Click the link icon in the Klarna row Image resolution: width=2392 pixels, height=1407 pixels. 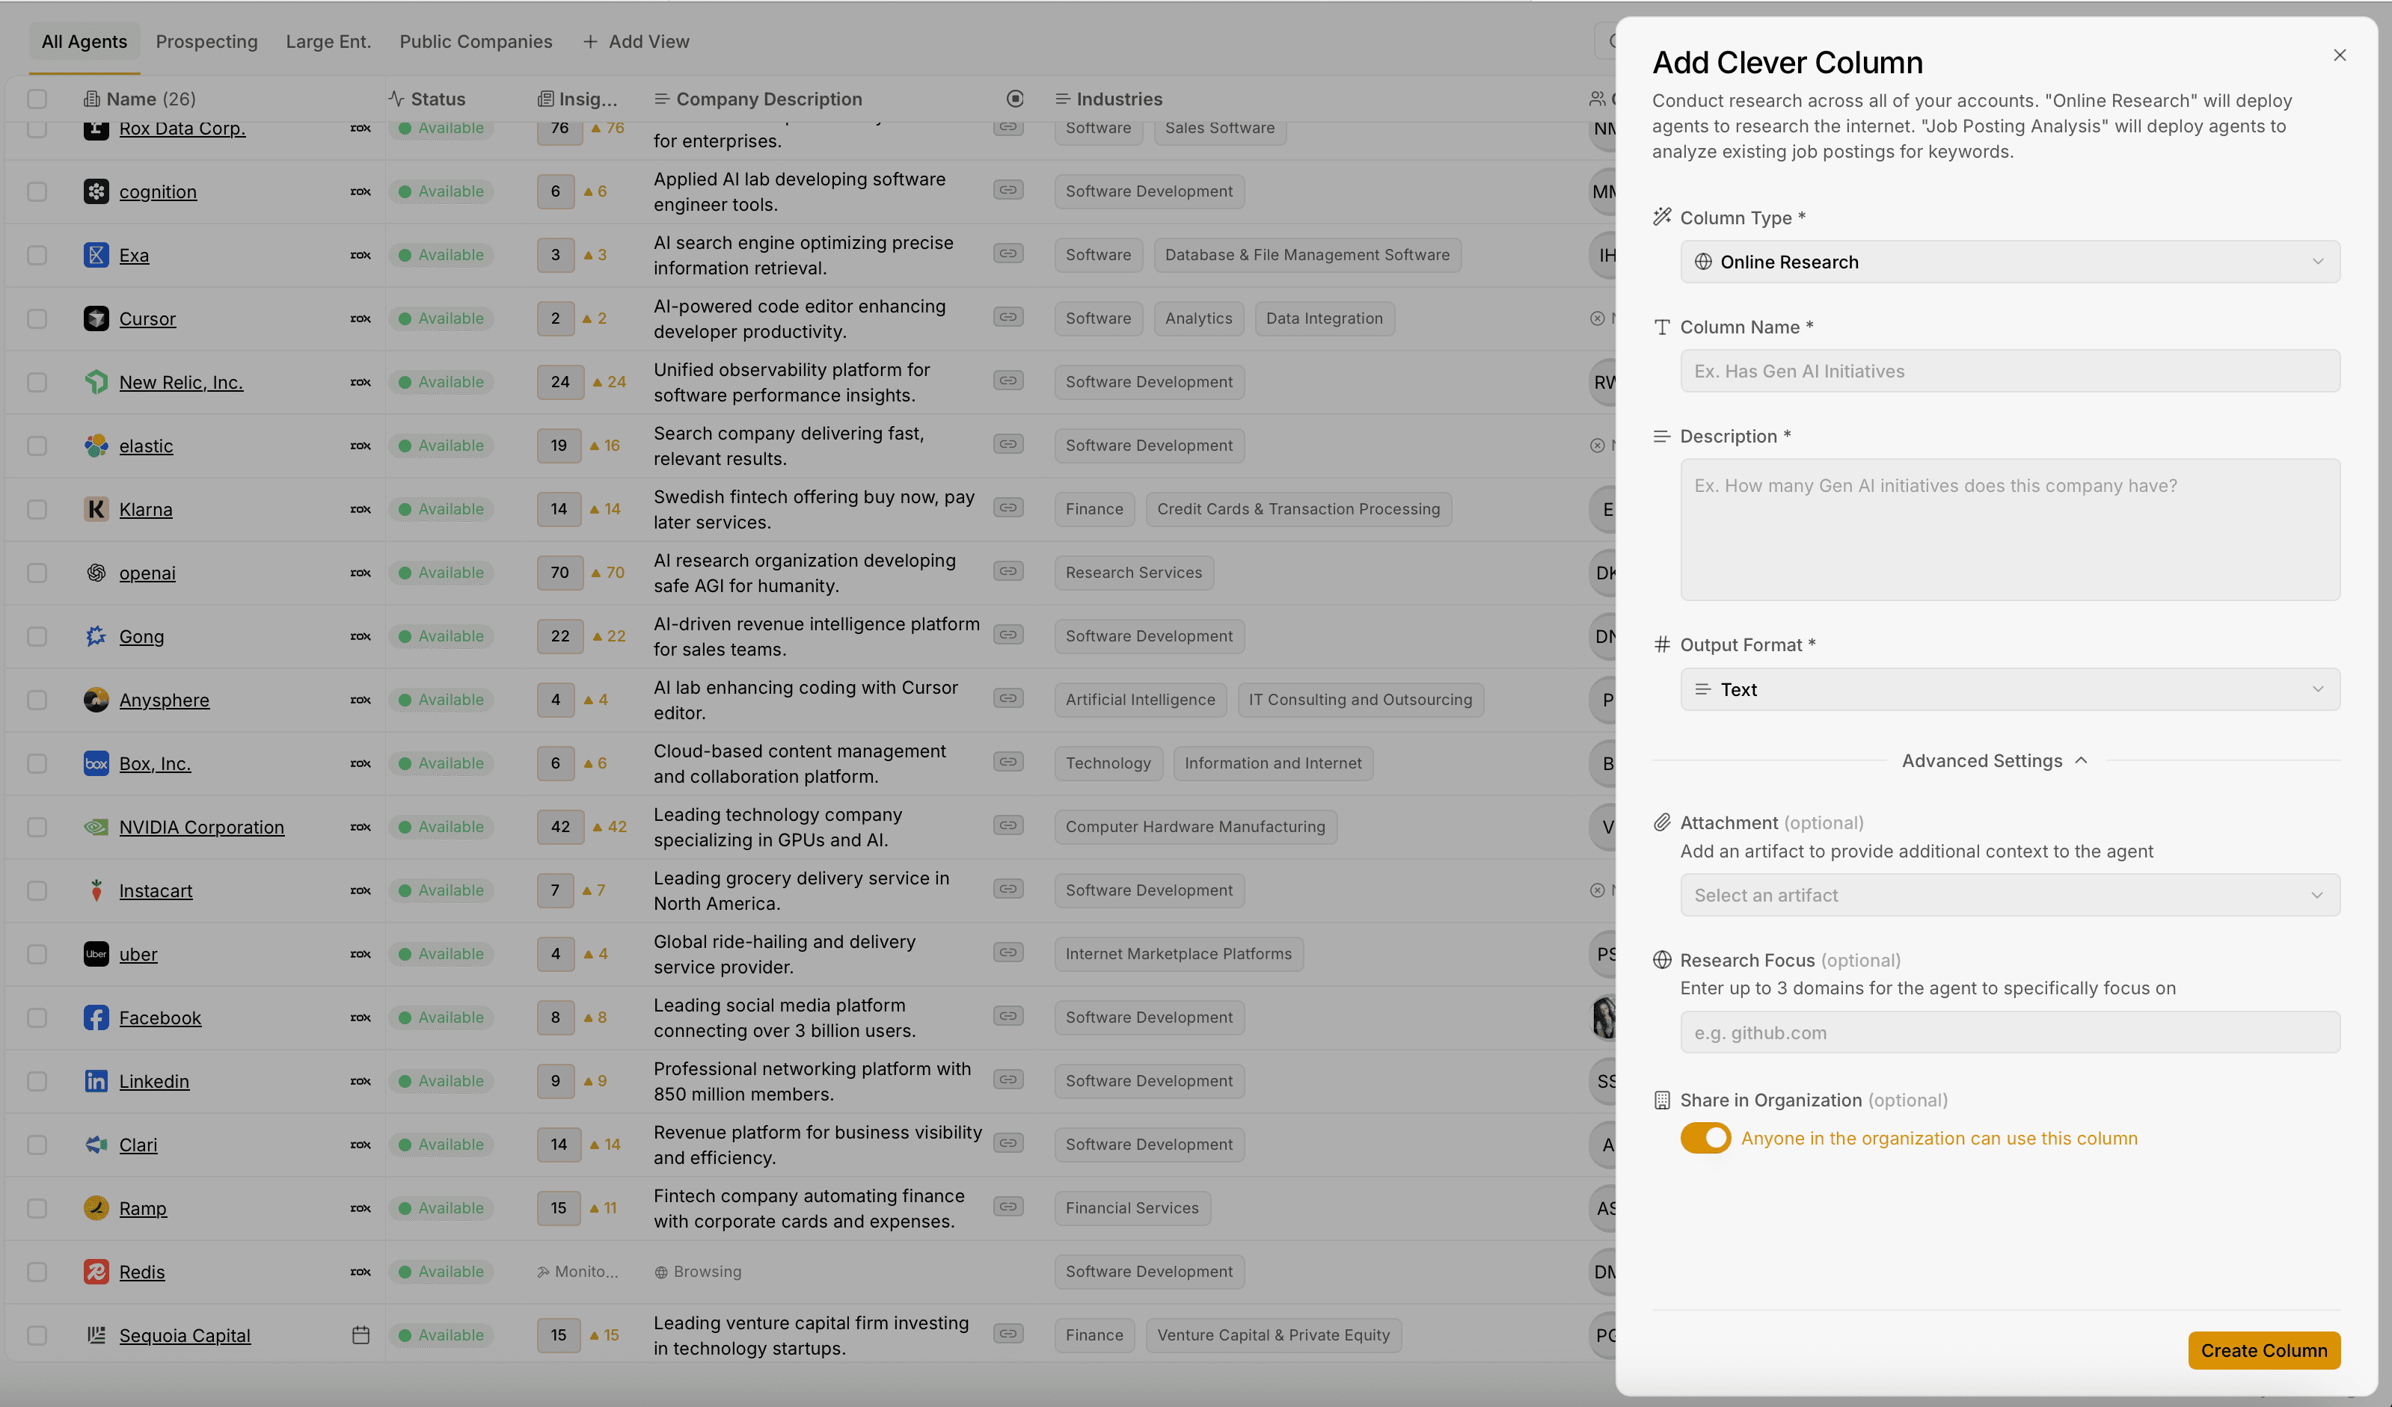point(1008,508)
